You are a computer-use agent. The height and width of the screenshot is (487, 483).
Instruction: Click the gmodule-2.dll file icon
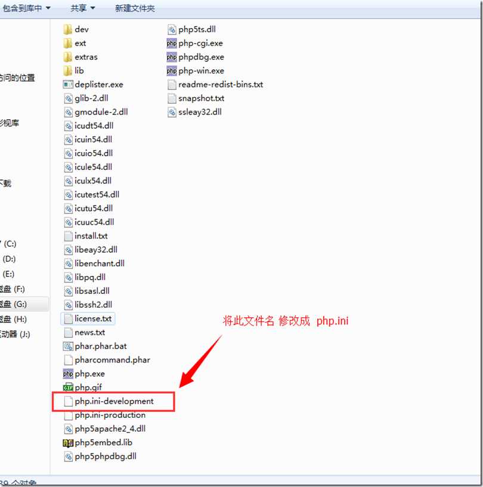(x=68, y=112)
